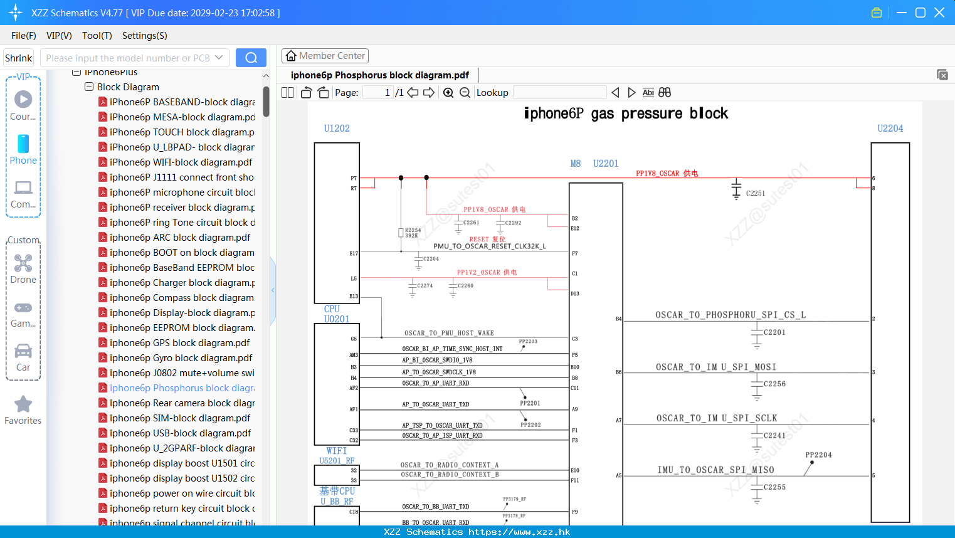Viewport: 955px width, 538px height.
Task: Open iphone6p USB-block diagram.pdf
Action: point(175,433)
